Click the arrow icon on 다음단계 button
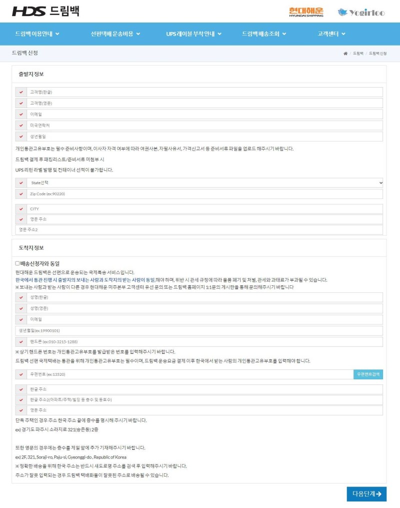Image resolution: width=400 pixels, height=508 pixels. tap(378, 494)
